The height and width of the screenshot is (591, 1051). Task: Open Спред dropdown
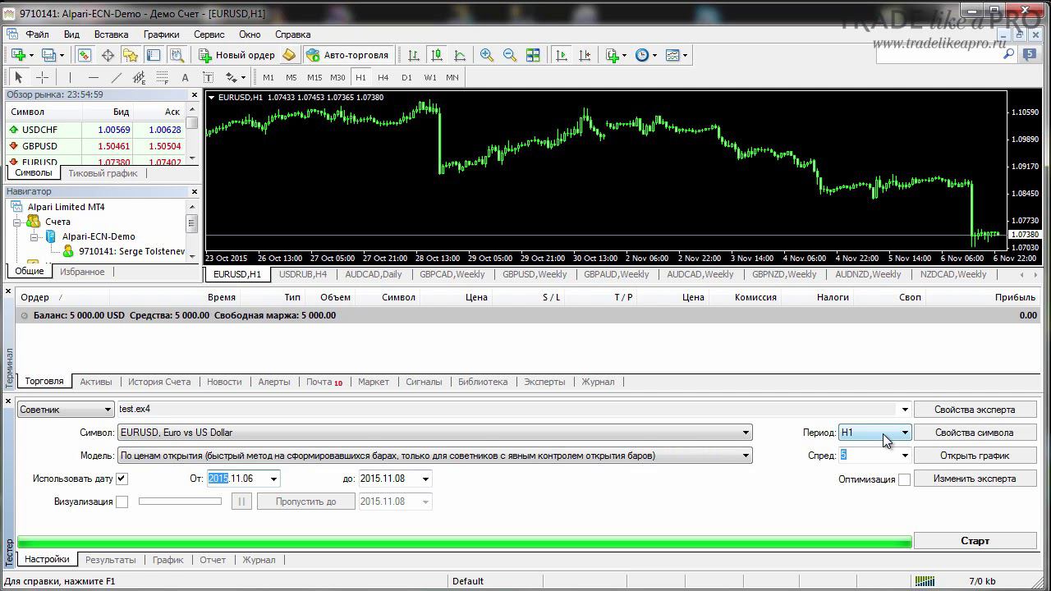click(x=905, y=456)
